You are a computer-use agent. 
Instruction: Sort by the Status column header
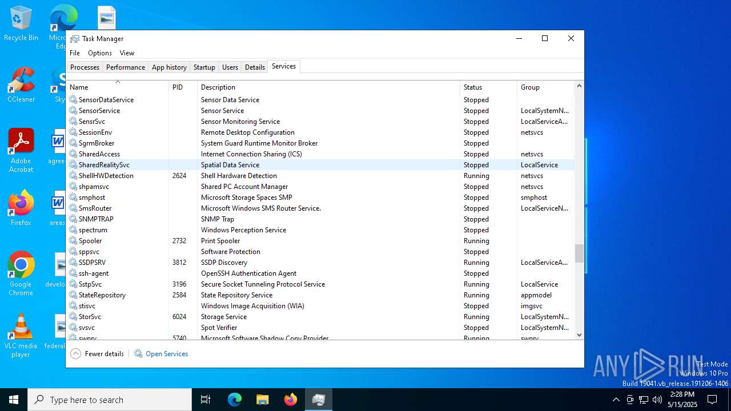488,87
